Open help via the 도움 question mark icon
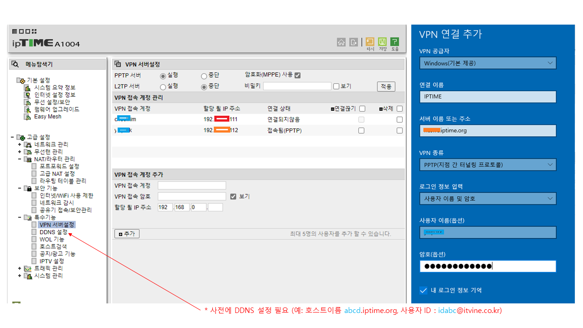The width and height of the screenshot is (583, 328). coord(394,41)
